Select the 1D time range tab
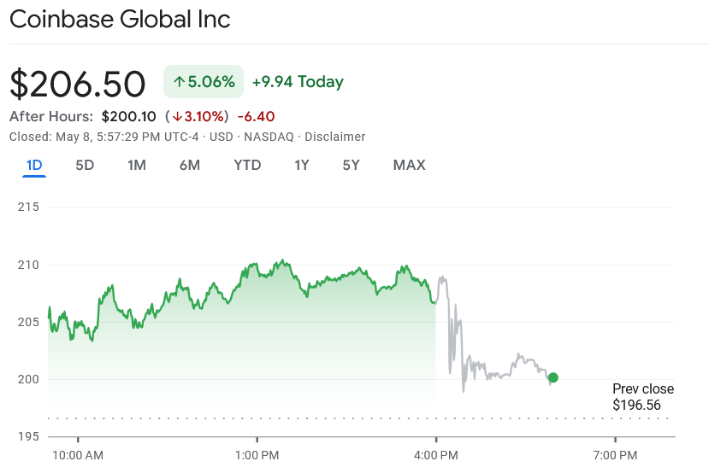 pos(34,165)
